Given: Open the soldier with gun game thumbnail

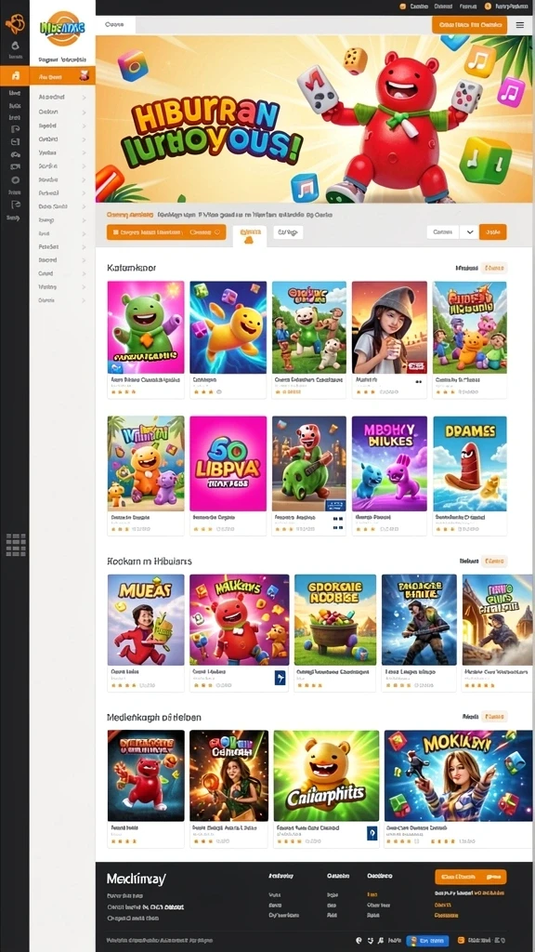Looking at the screenshot, I should (x=419, y=620).
